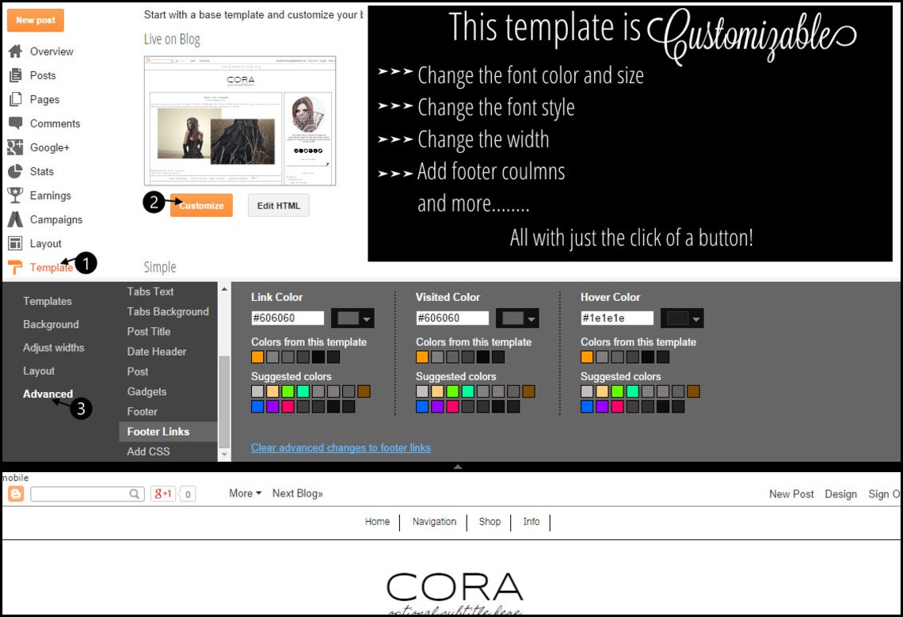
Task: View blog Comments via sidebar icon
Action: point(57,124)
